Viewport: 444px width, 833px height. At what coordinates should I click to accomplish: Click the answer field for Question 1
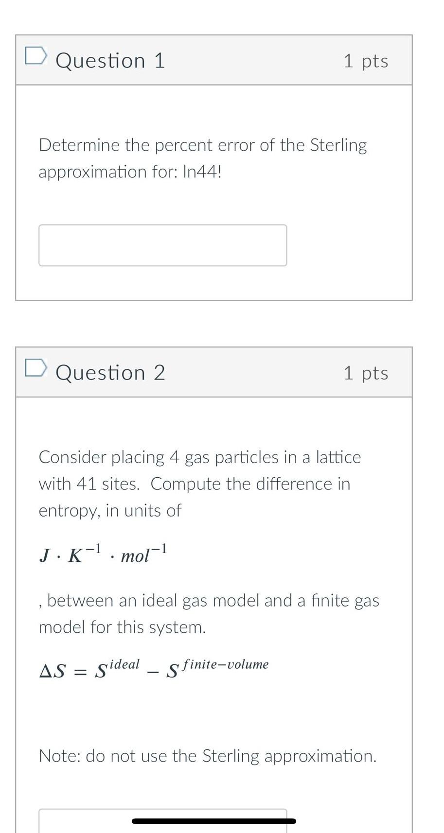(x=162, y=244)
